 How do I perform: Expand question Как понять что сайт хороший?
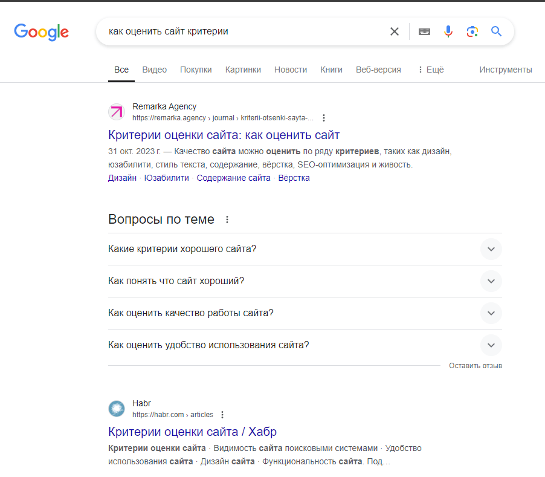point(491,281)
